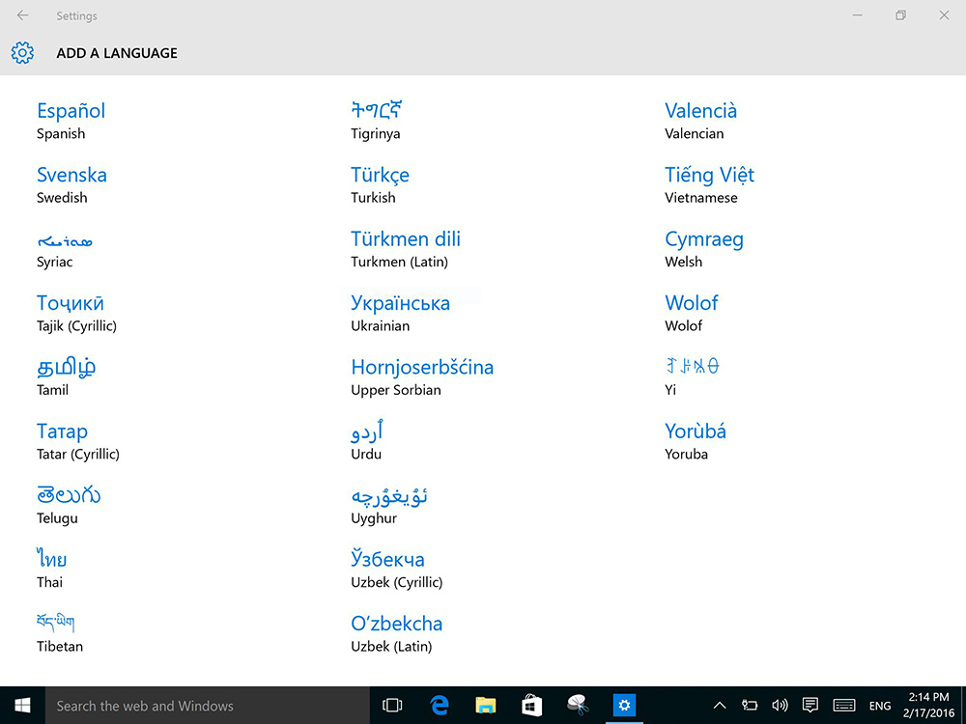Image resolution: width=966 pixels, height=724 pixels.
Task: Open the touch keyboard tray icon
Action: (844, 706)
